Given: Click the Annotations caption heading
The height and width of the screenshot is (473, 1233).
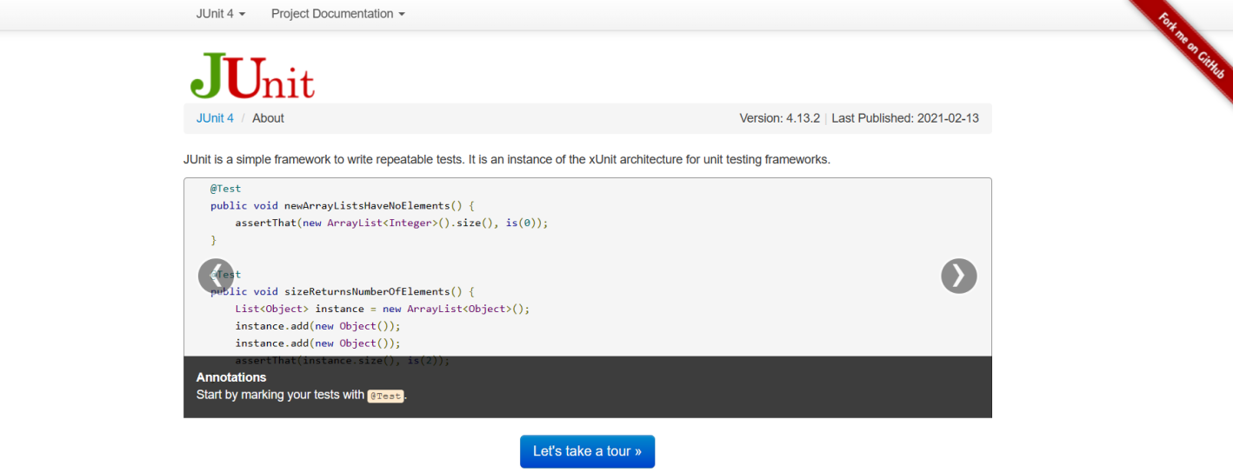Looking at the screenshot, I should 231,377.
